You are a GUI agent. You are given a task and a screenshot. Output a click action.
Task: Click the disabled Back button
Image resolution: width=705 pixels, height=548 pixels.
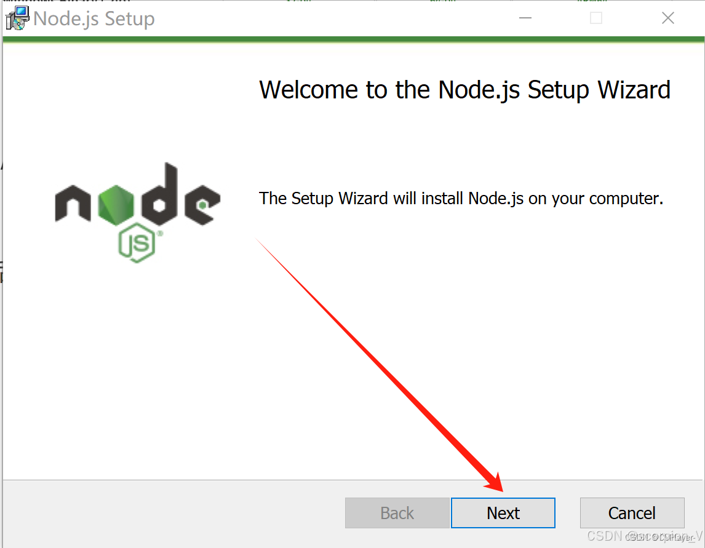[397, 513]
